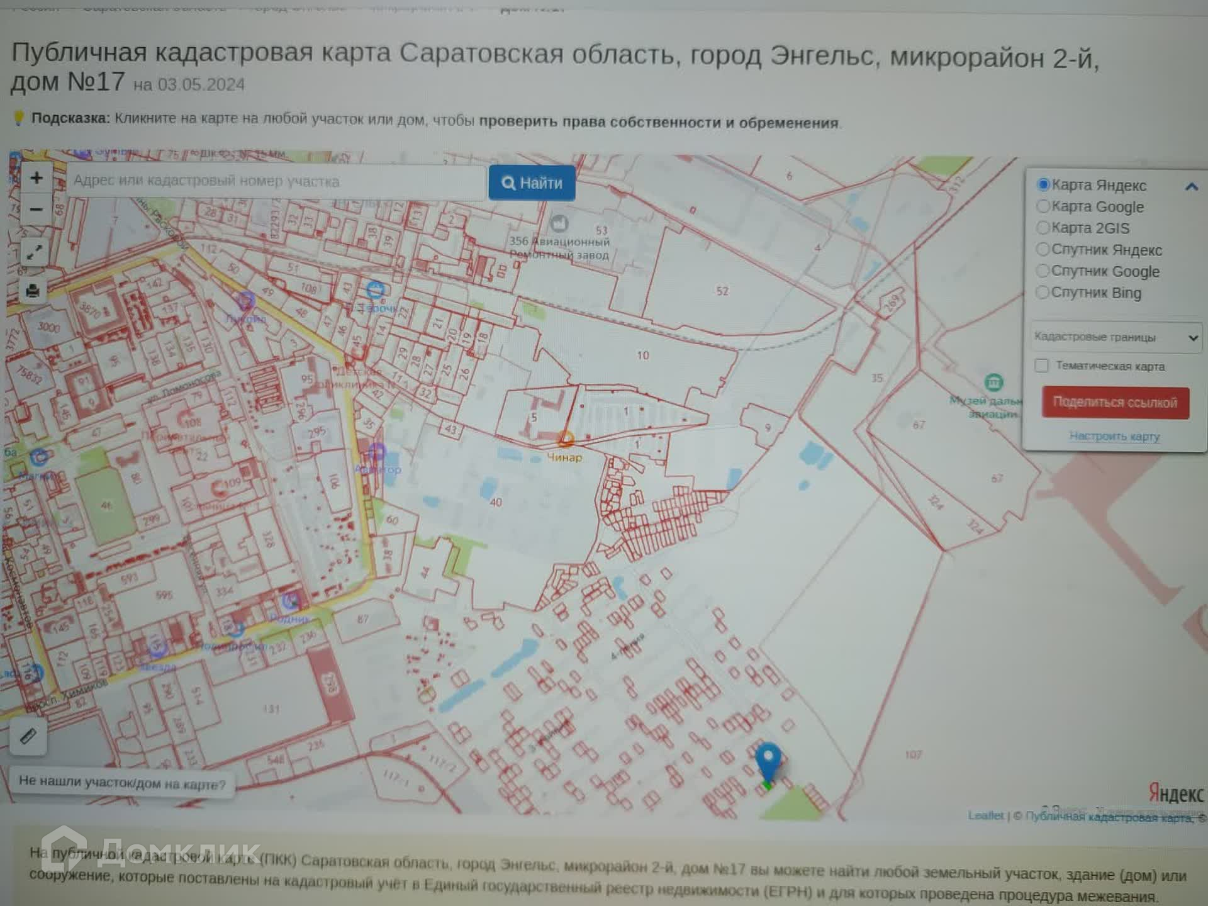Select Спутник Яндекс radio option
This screenshot has width=1208, height=906.
point(1043,249)
